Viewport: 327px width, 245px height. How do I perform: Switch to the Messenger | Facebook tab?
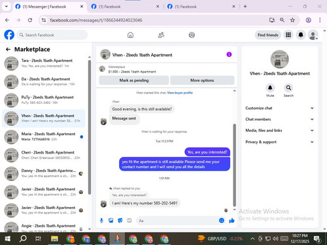pos(49,7)
